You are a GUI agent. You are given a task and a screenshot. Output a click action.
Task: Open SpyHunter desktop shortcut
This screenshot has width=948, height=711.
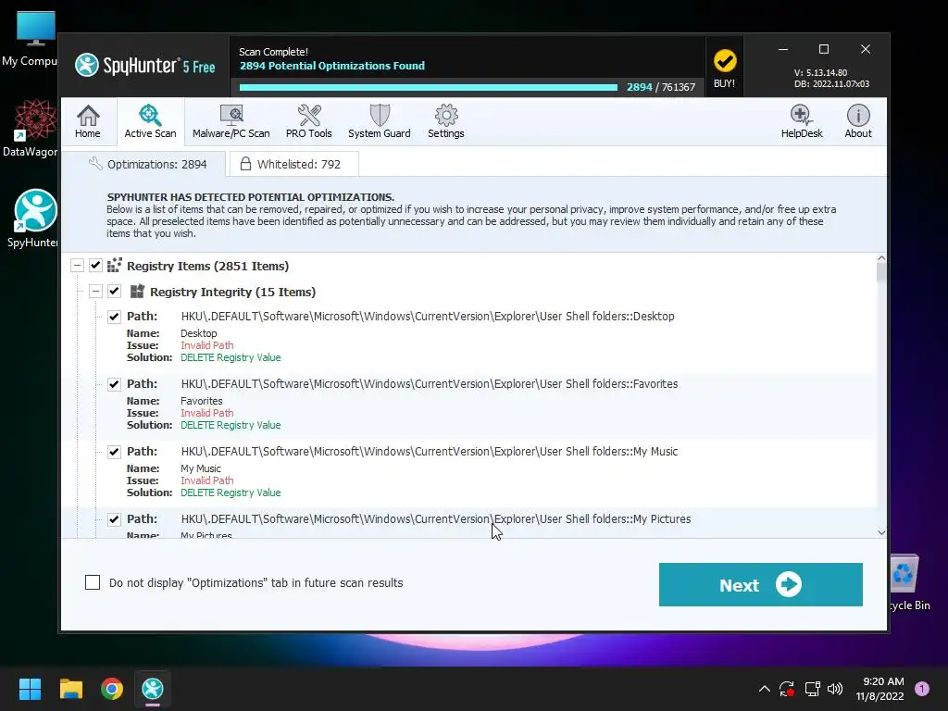33,218
